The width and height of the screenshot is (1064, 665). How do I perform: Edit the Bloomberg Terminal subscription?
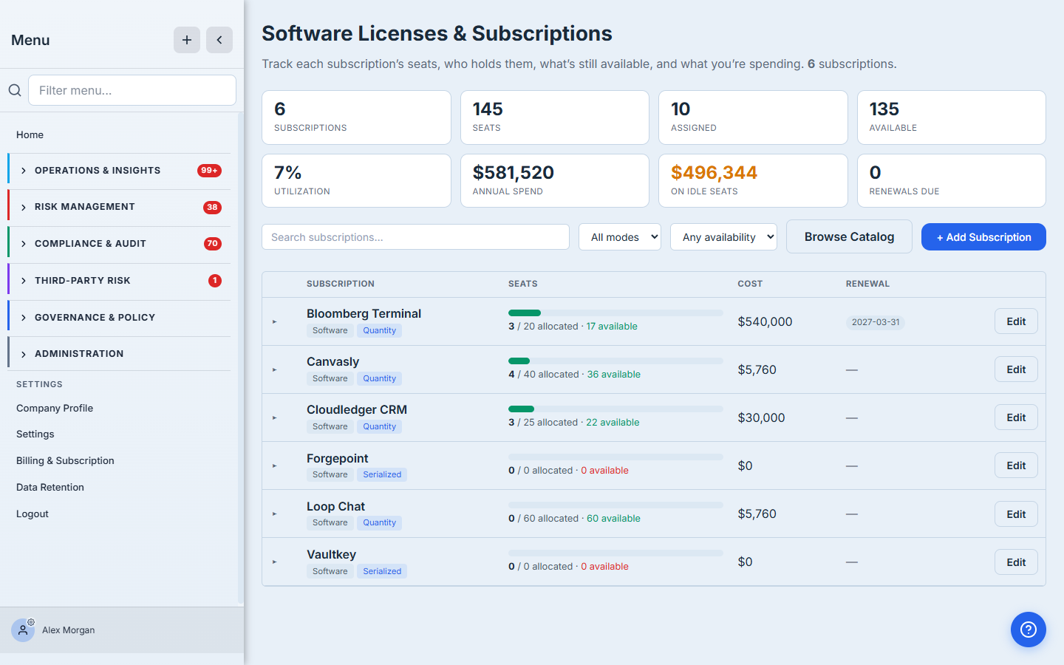(x=1016, y=321)
